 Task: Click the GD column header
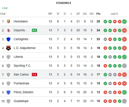pos(92,14)
